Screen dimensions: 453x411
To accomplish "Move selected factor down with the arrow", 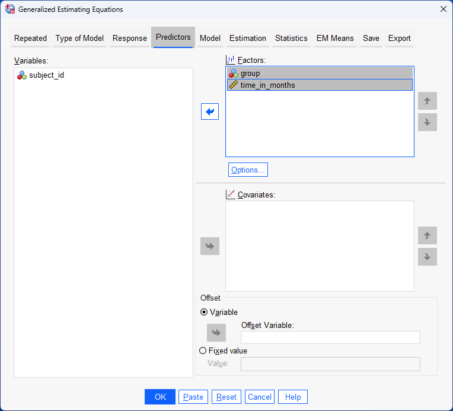I will [428, 122].
